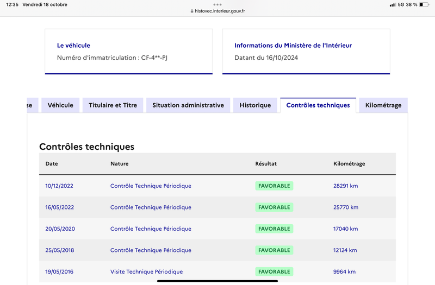Click the FAVORABLE badge for 16/05/2022

274,207
